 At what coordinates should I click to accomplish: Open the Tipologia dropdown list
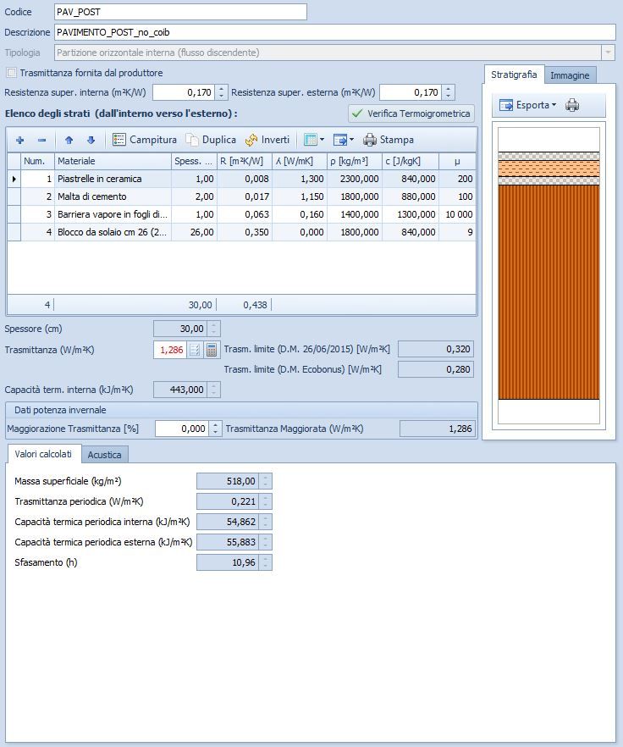pos(607,53)
